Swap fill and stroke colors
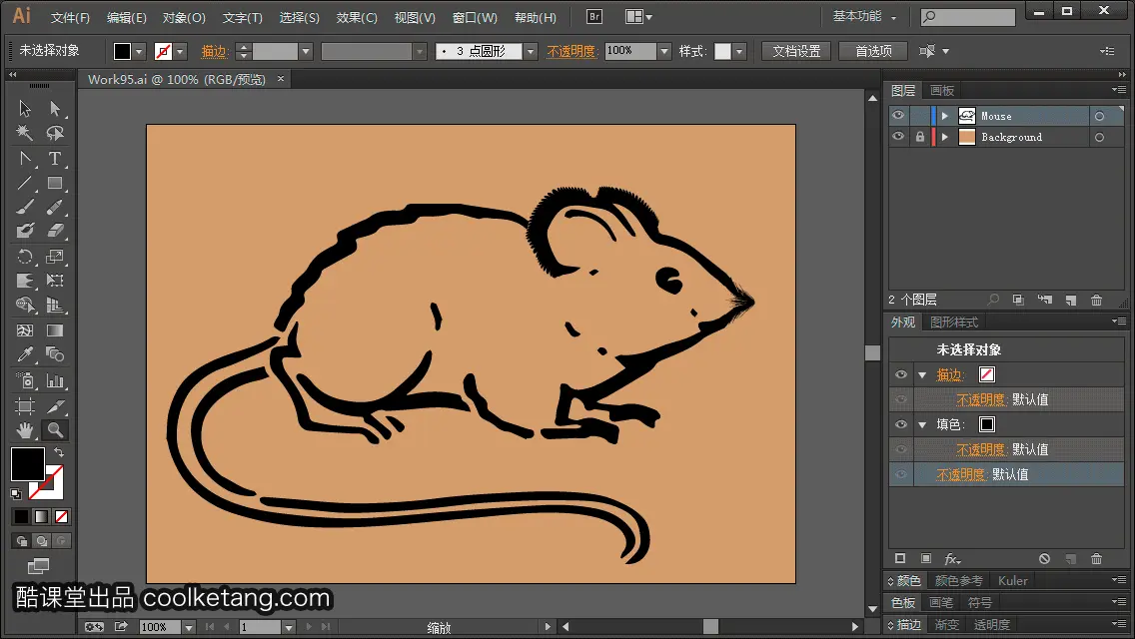 pos(59,452)
